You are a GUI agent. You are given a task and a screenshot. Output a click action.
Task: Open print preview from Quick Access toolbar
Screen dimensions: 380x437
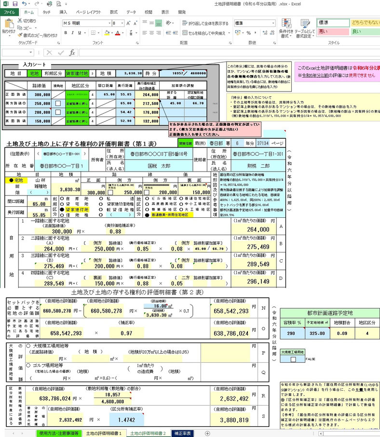tap(58, 4)
